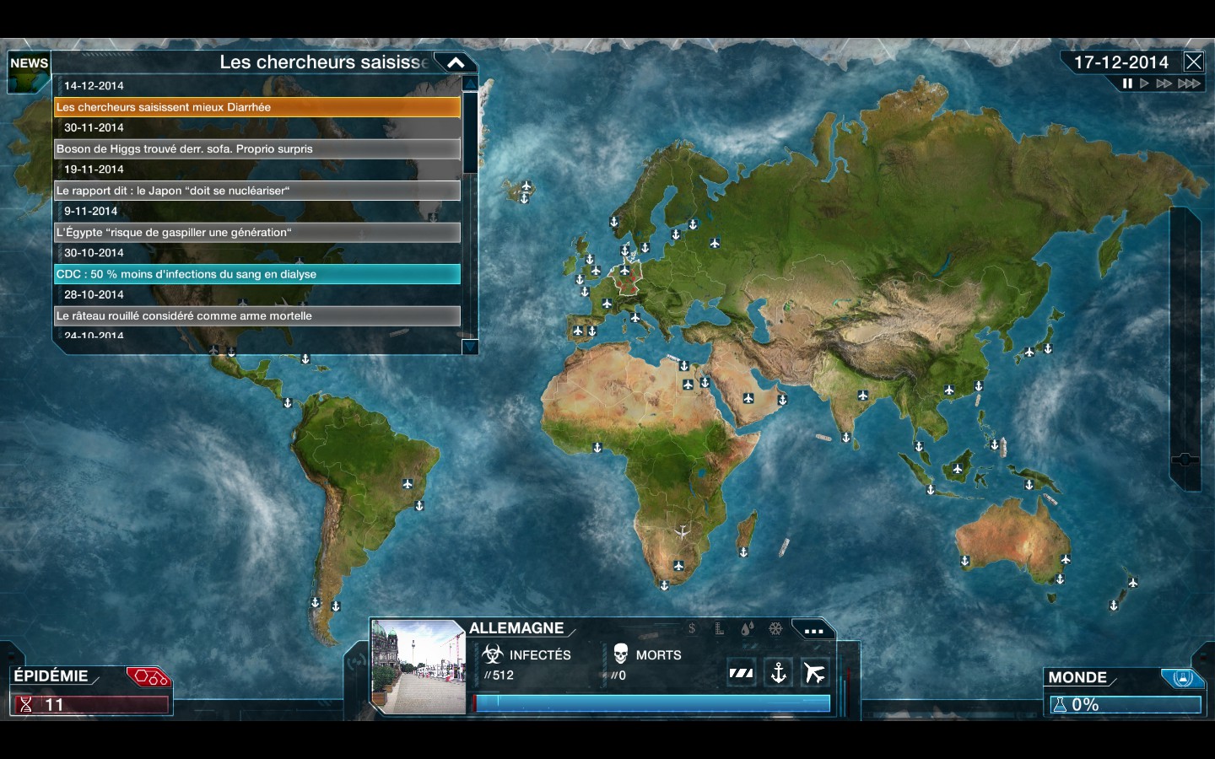The image size is (1215, 759).
Task: Click the airport icon in Spain
Action: point(578,331)
